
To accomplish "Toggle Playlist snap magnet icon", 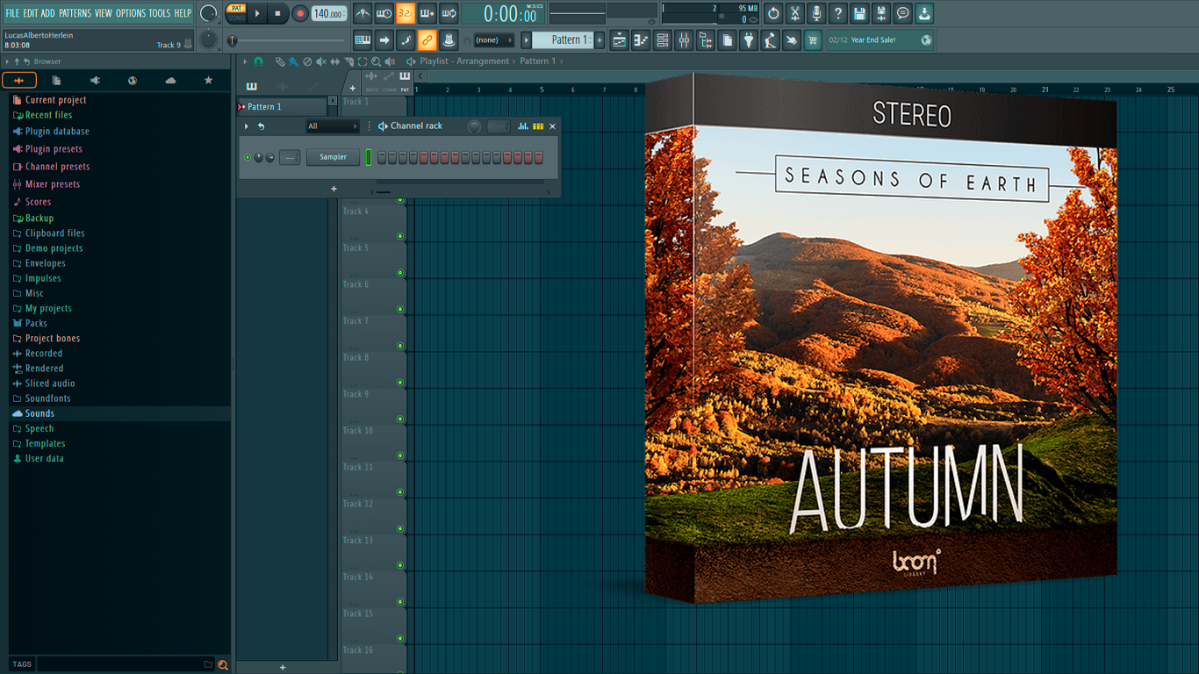I will (258, 61).
